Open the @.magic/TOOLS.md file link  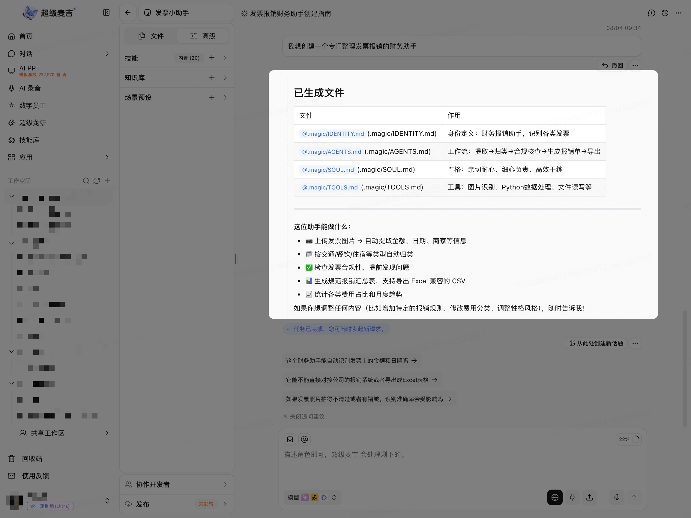click(330, 187)
